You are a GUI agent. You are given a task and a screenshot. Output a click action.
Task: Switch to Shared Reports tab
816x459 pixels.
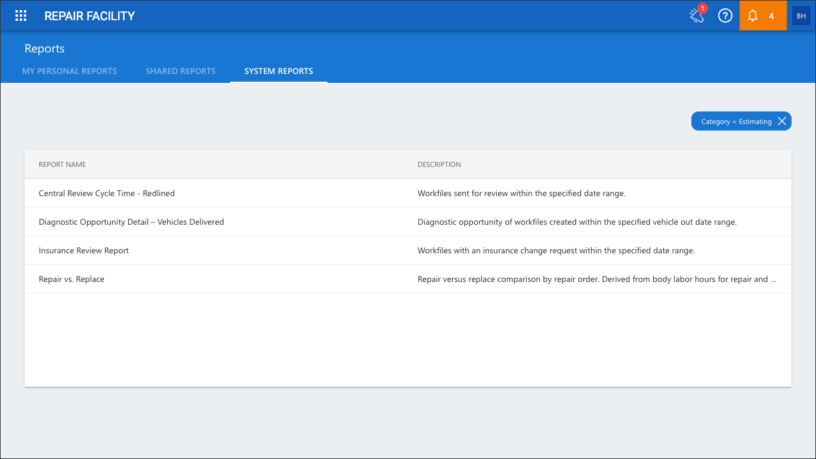[181, 71]
